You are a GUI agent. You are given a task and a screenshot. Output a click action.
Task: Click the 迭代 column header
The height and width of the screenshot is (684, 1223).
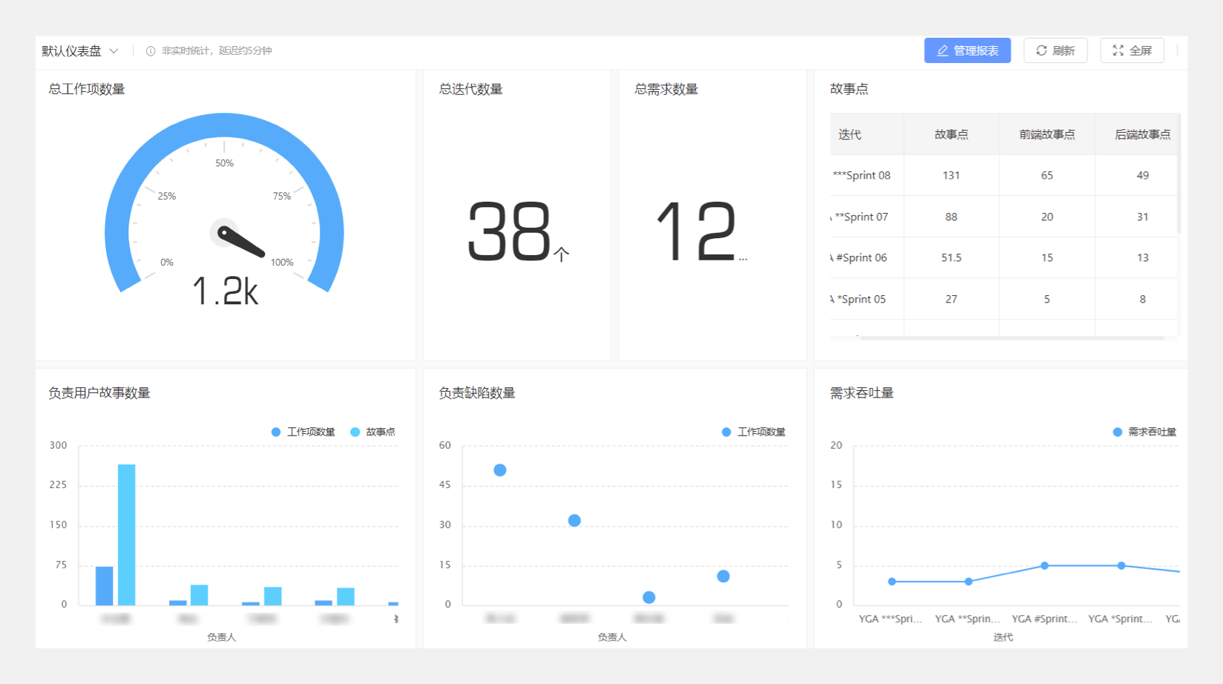coord(850,134)
